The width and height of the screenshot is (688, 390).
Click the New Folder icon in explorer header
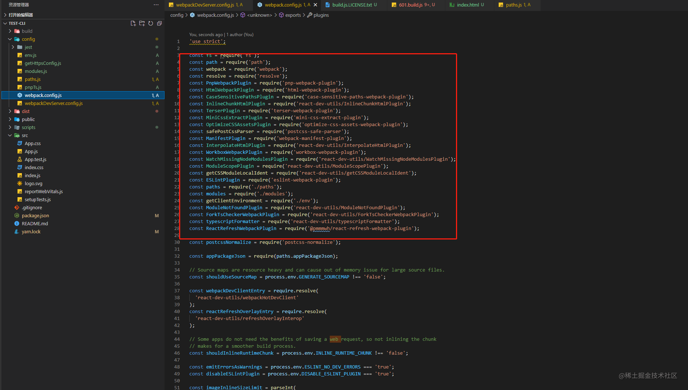click(x=142, y=23)
